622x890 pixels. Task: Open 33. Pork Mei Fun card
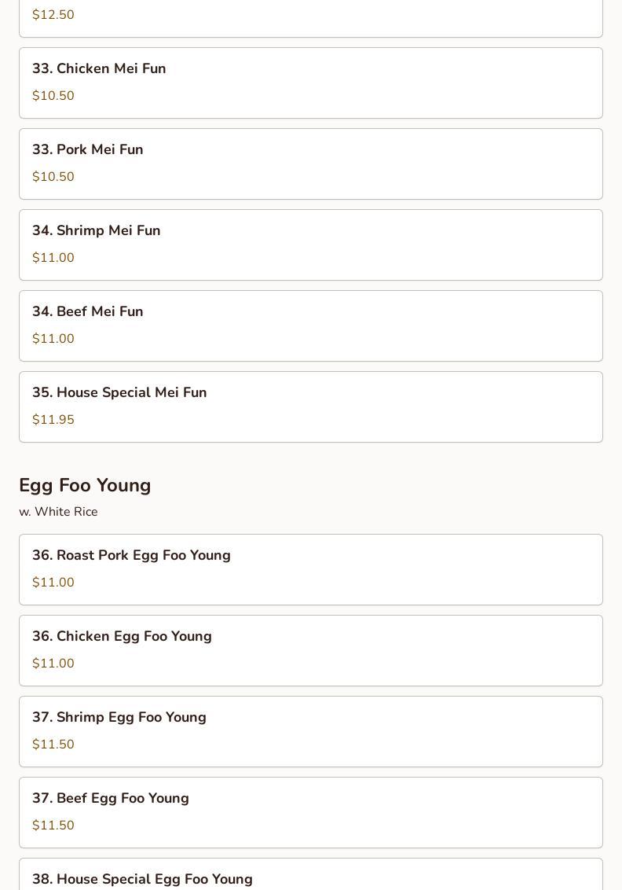[88, 150]
